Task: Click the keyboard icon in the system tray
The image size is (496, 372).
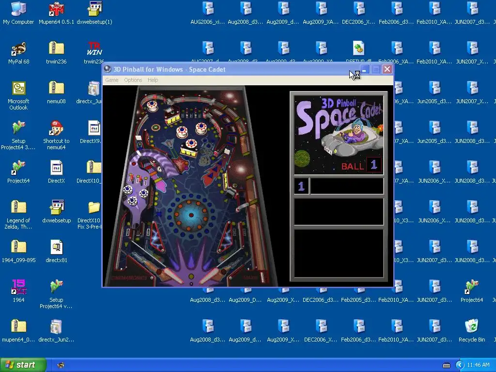Action: (446, 365)
